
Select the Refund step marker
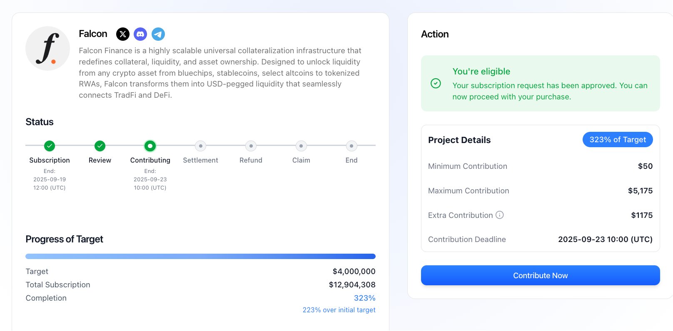click(x=251, y=146)
